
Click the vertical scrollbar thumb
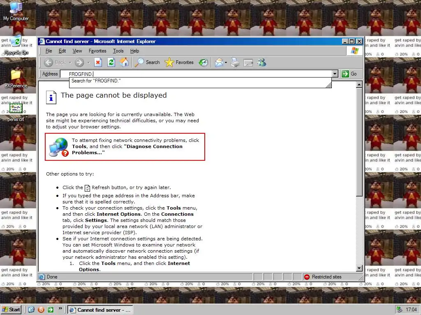[359, 142]
